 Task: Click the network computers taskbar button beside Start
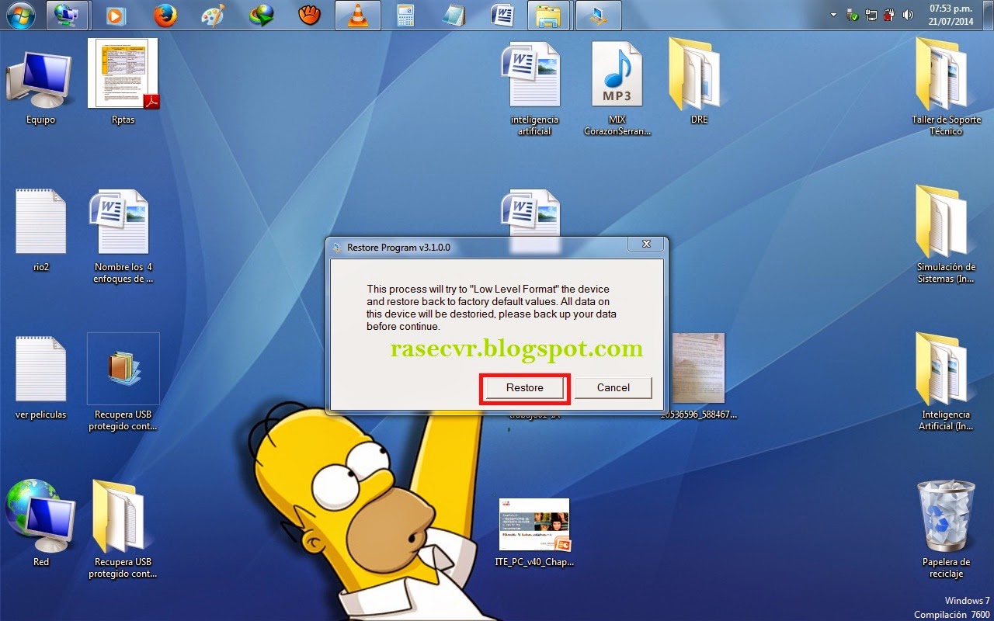point(67,16)
